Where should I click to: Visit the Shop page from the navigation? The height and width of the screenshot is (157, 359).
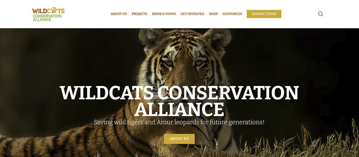tap(213, 14)
